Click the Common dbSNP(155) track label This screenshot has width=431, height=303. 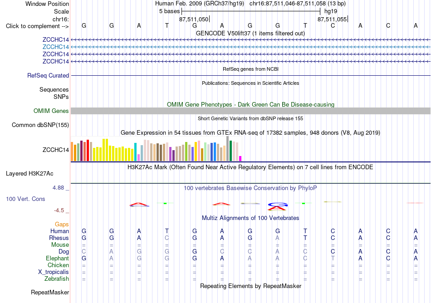[x=40, y=125]
